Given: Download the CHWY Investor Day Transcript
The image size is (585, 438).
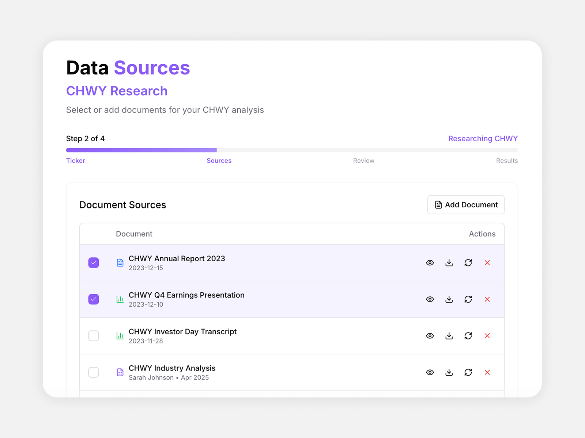Looking at the screenshot, I should tap(449, 336).
